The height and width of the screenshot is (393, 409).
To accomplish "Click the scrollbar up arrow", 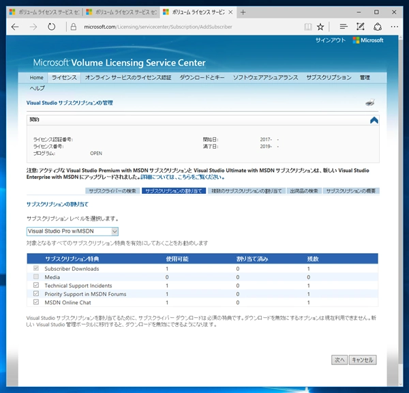I will click(x=401, y=38).
